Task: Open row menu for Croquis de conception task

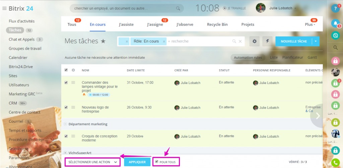Action: point(73,136)
